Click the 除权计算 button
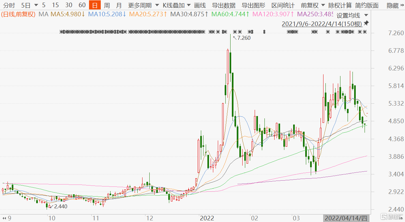405x222 pixels. [340, 6]
